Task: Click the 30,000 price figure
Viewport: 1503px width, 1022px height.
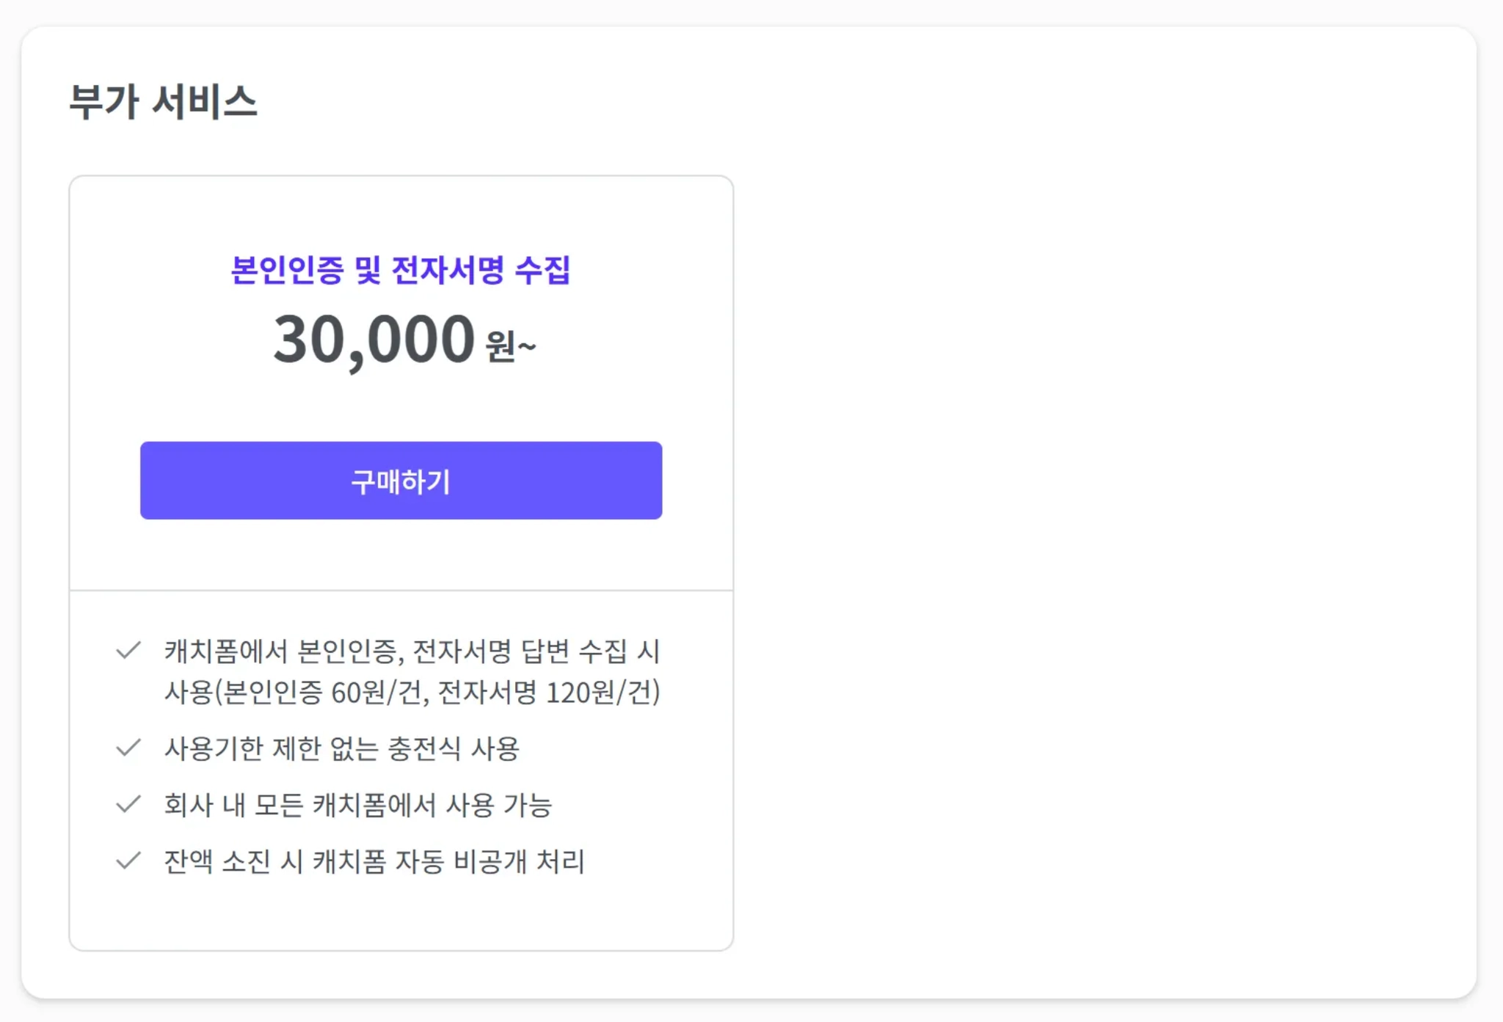Action: point(374,339)
